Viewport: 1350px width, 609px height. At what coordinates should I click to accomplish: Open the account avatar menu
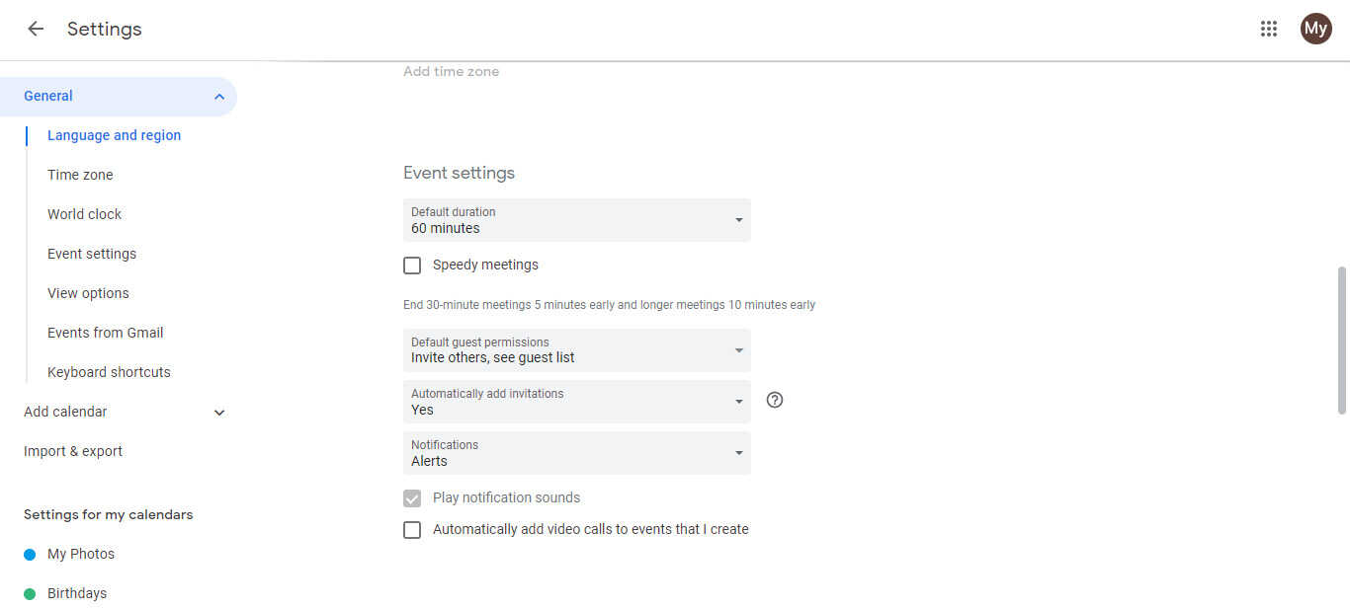coord(1315,29)
